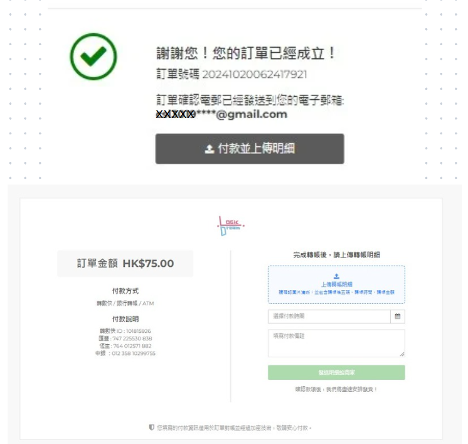Click the 訂單金額 HK$75.00 amount box
Screen dimensions: 468x444
[x=125, y=264]
